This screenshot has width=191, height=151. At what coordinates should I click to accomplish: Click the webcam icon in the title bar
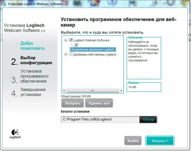click(4, 4)
